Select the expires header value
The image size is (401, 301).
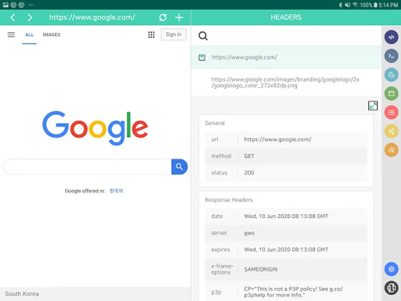coord(286,250)
